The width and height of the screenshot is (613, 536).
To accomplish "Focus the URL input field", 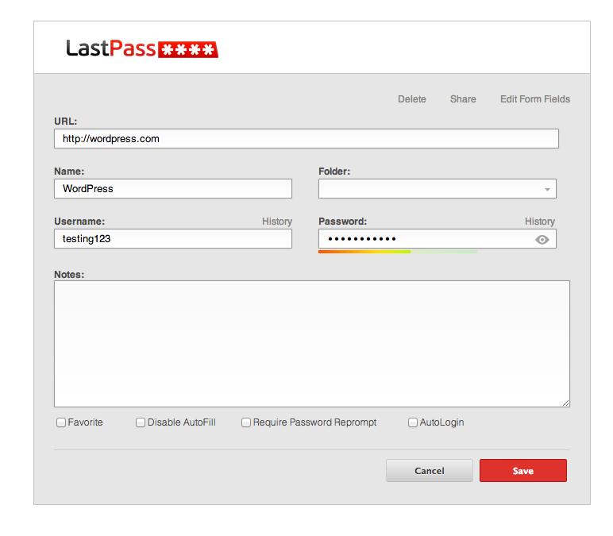I will [306, 139].
